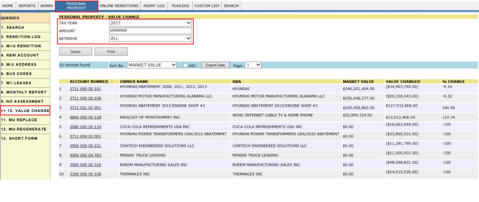Screen dimensions: 479x202
Task: Click DBA WOW! INTERNET CABLE TV & HOME PHONE
Action: click(273, 115)
